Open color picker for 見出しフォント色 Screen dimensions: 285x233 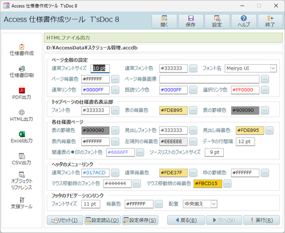click(x=193, y=130)
